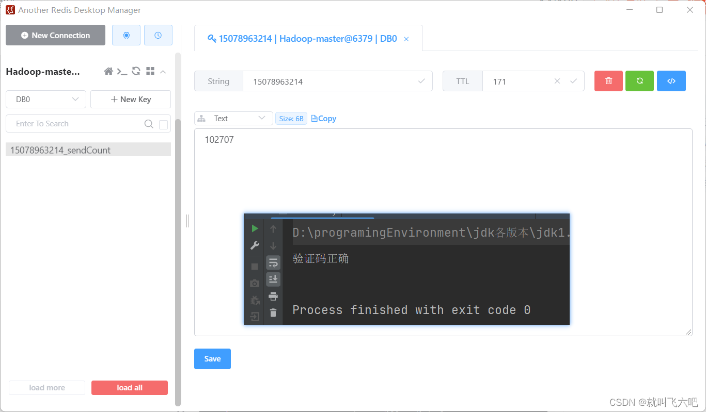Refresh the key with green button
The width and height of the screenshot is (706, 412).
coord(639,81)
